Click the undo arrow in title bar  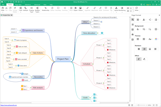coord(5,2)
